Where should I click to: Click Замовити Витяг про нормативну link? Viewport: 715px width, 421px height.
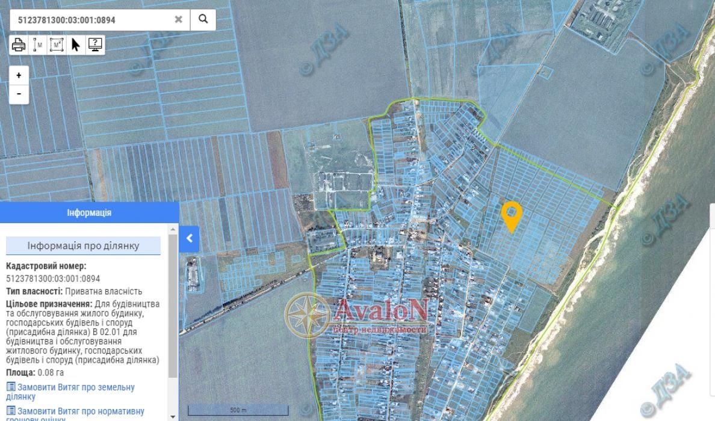tap(75, 411)
